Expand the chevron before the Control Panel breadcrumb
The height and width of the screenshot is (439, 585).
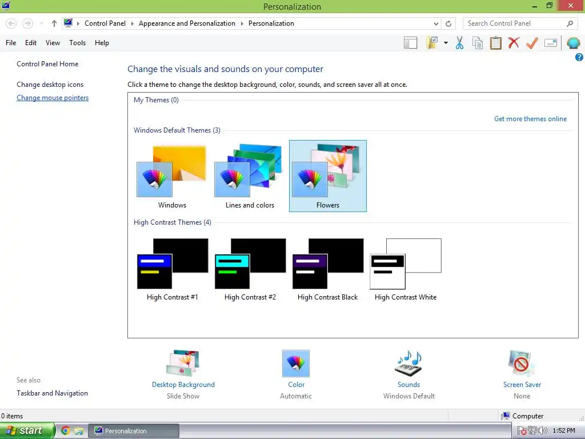click(78, 23)
